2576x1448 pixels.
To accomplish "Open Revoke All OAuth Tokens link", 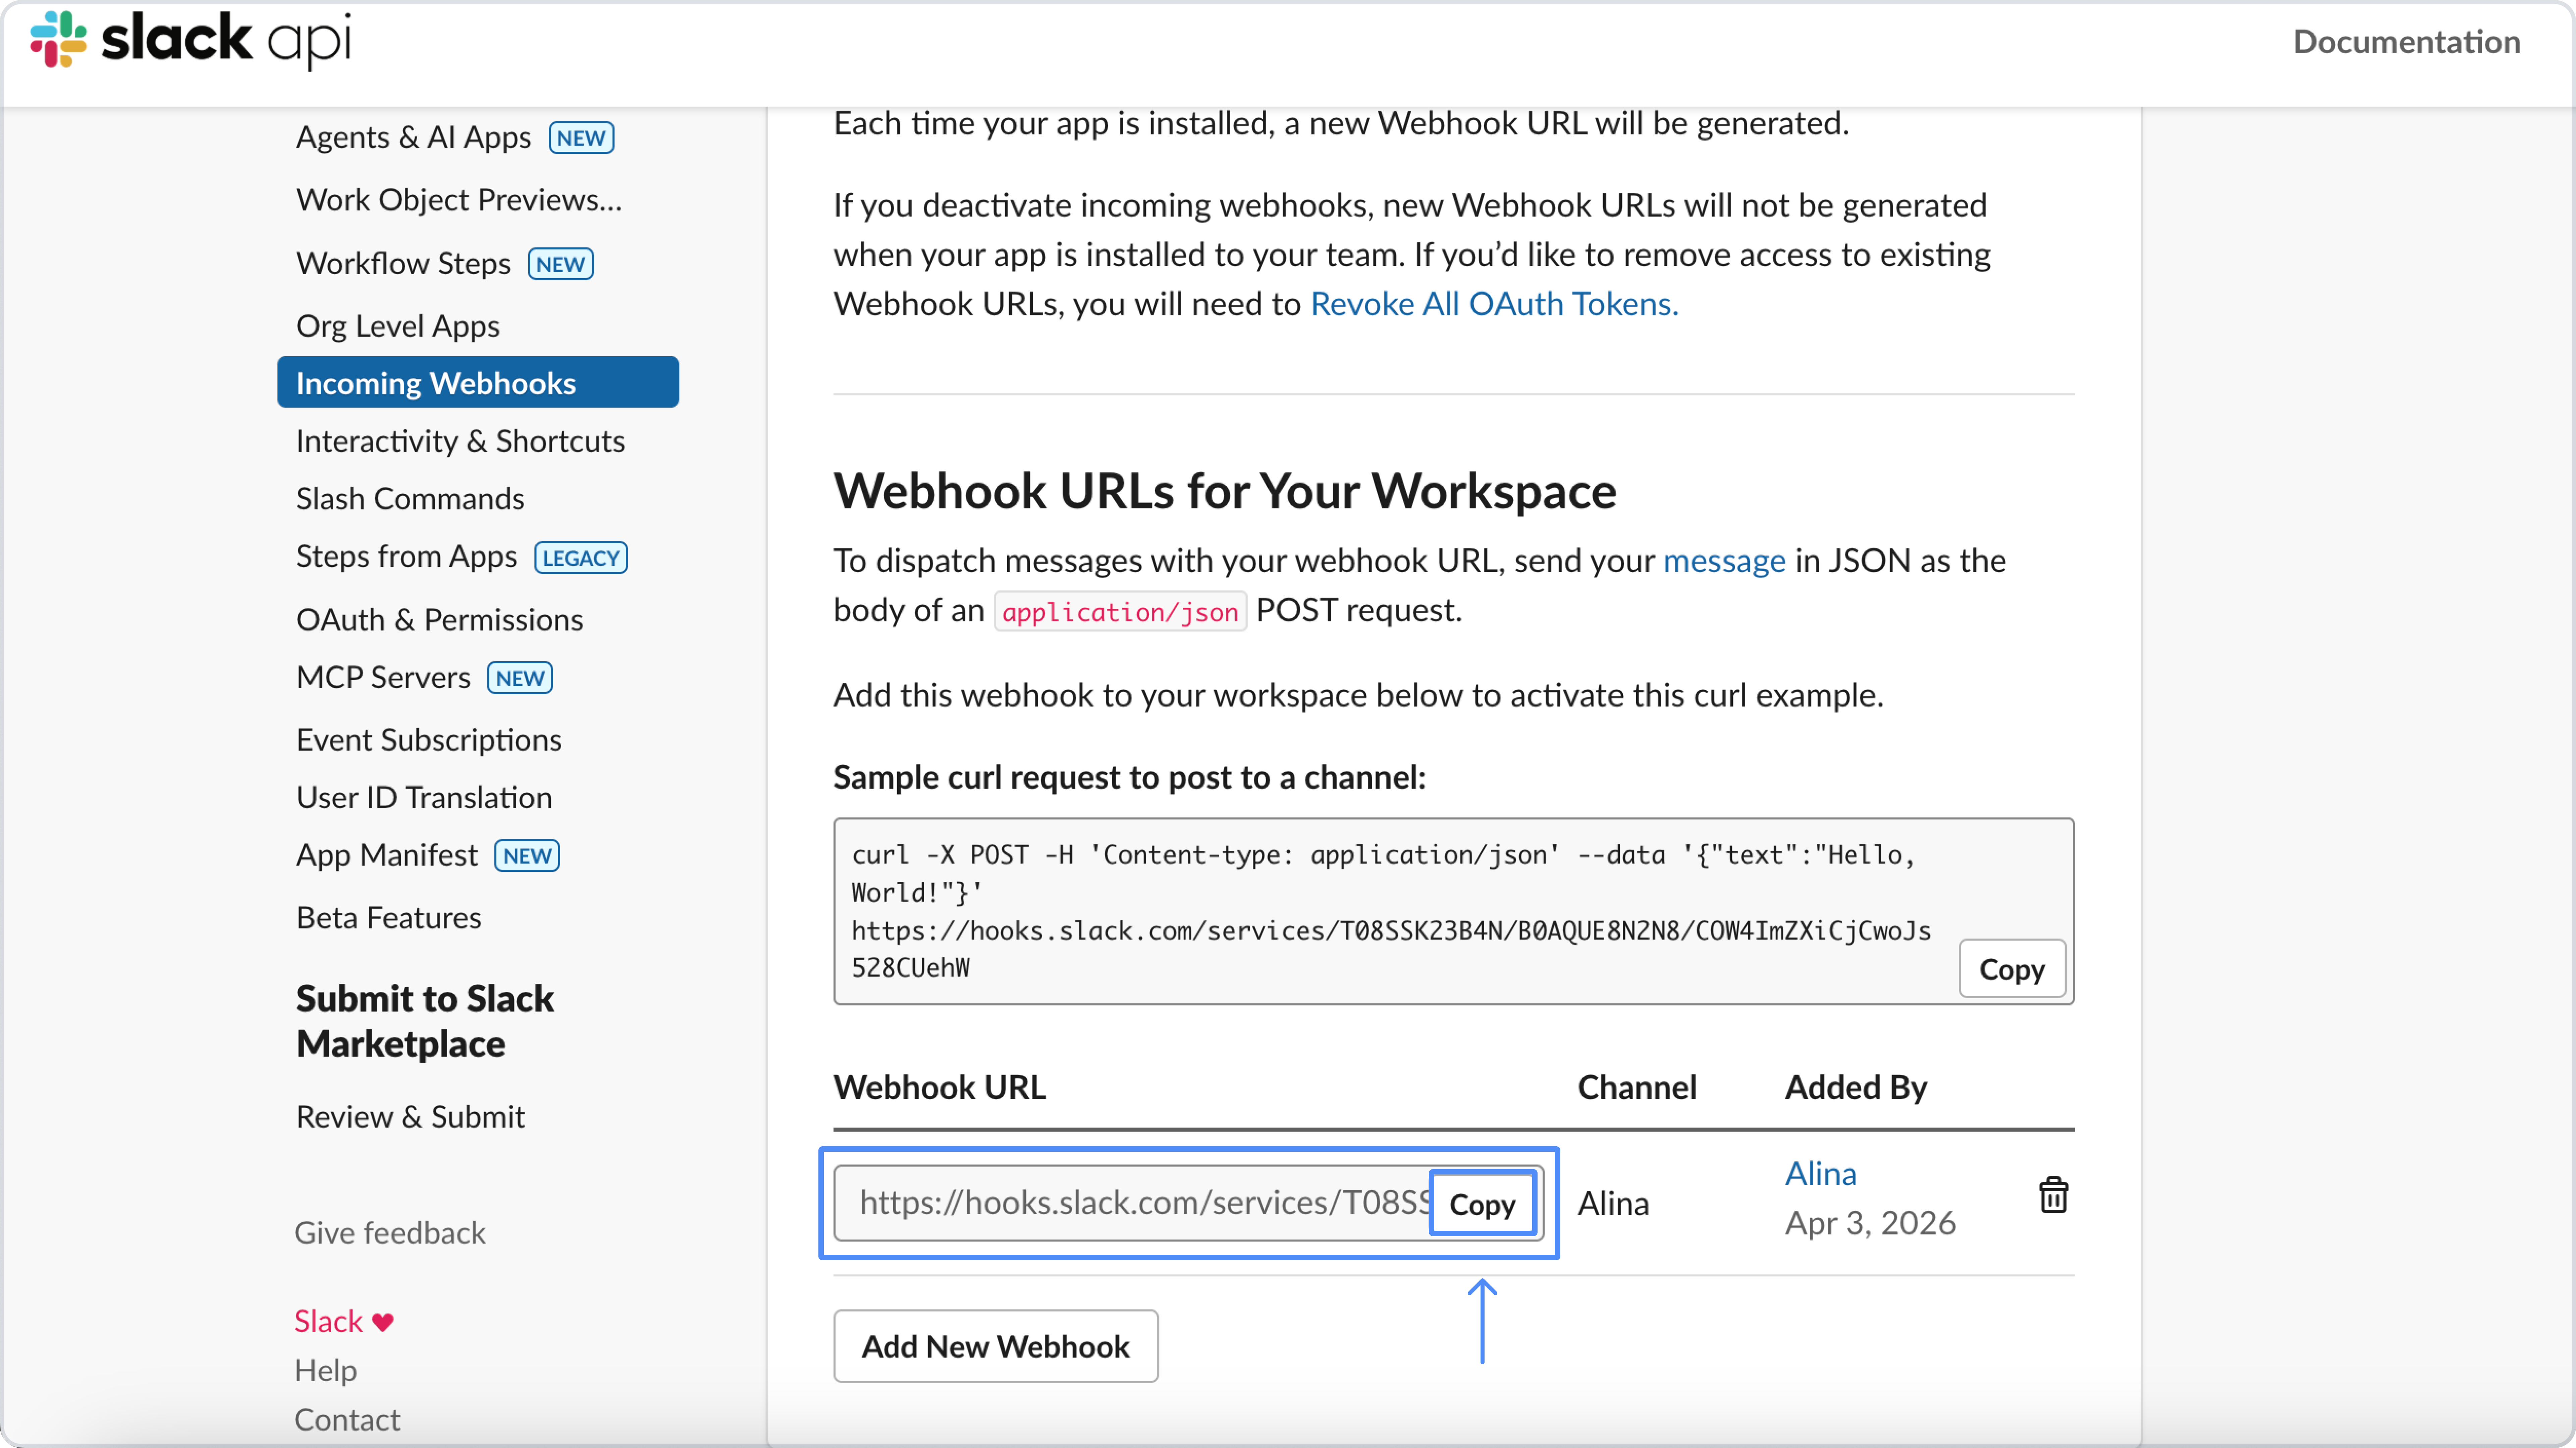I will pos(1493,304).
